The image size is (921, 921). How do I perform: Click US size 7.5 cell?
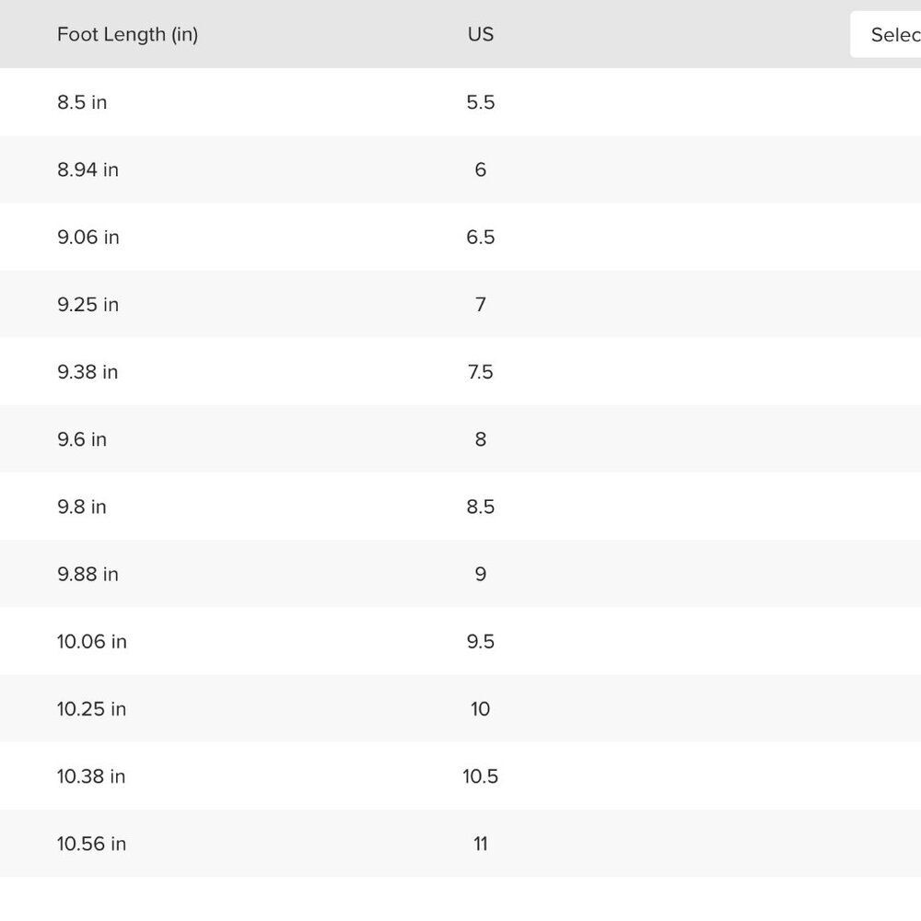tap(481, 372)
